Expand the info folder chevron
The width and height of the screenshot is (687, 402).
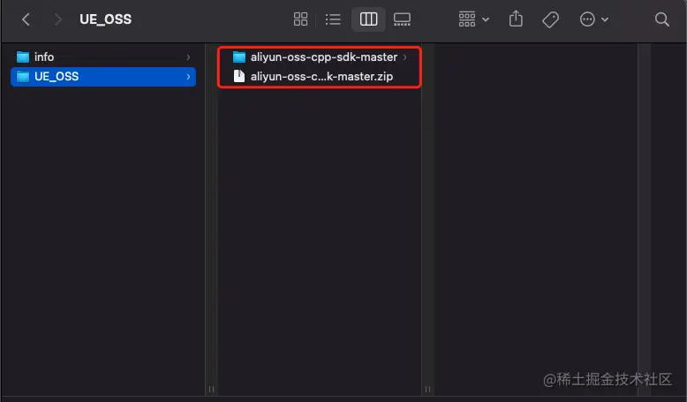pos(188,57)
